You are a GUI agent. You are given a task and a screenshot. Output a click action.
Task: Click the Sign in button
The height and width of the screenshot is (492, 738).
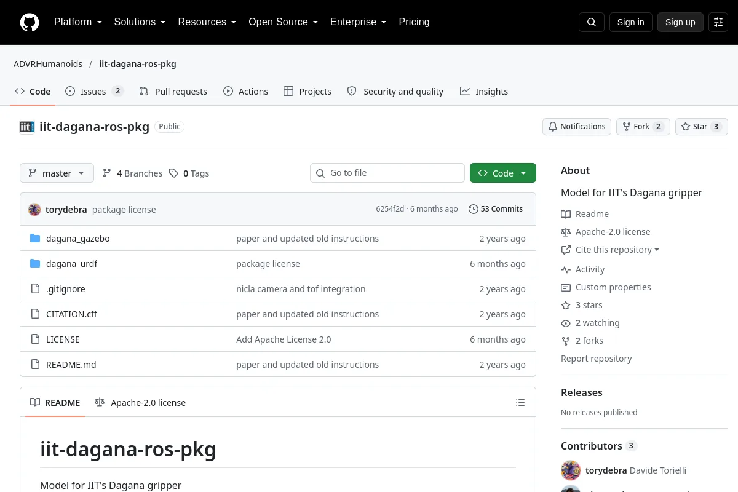pos(630,22)
